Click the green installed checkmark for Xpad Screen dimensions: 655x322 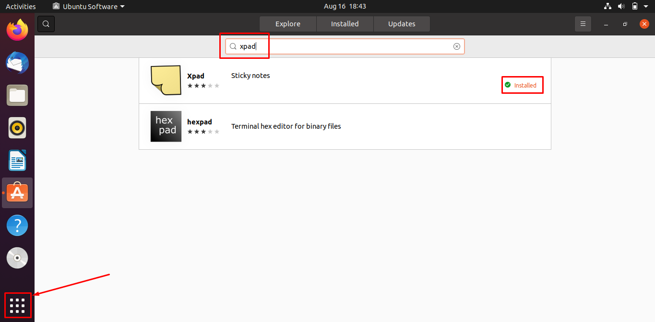pos(508,85)
